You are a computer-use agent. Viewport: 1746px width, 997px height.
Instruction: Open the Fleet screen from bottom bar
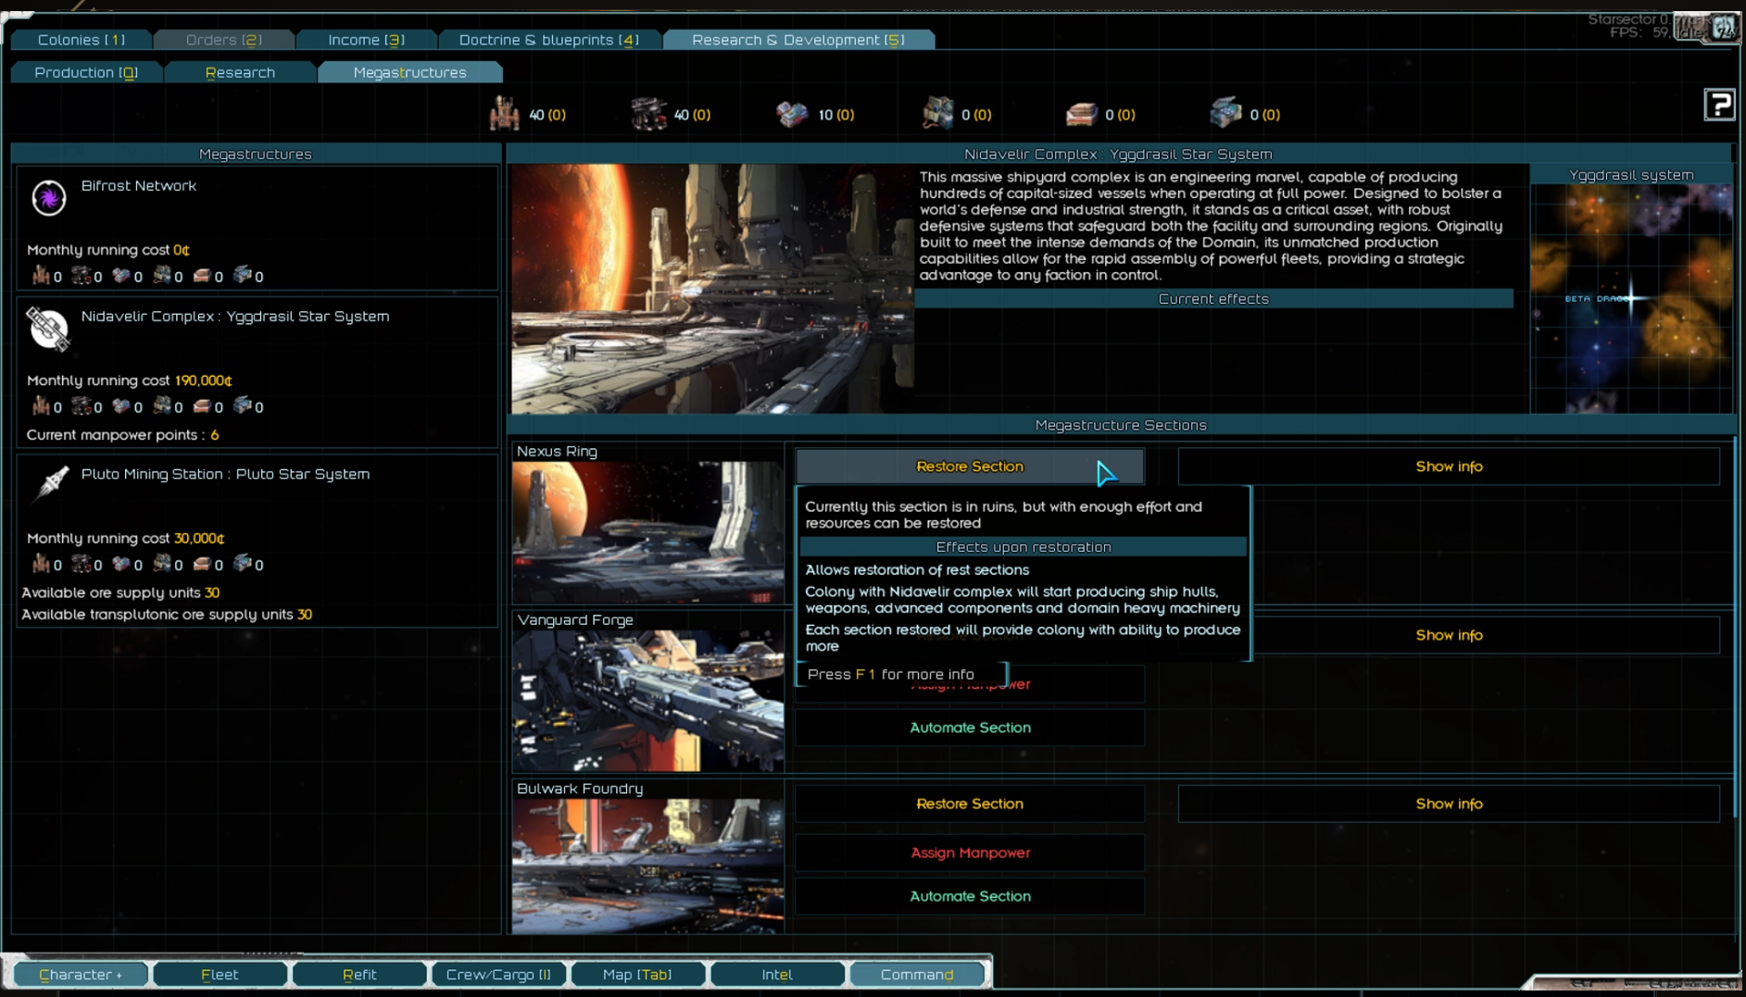point(220,974)
